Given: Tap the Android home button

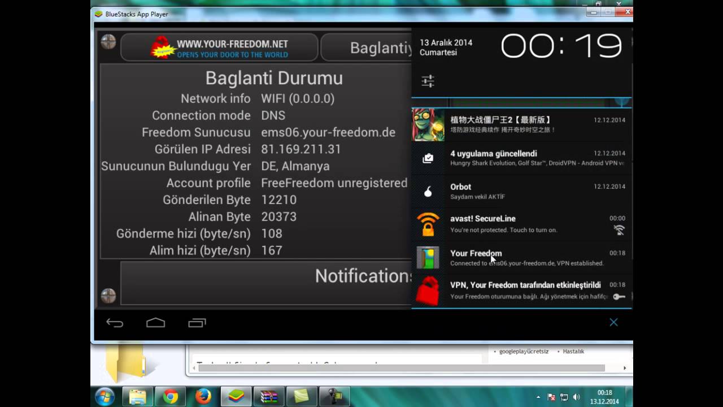Looking at the screenshot, I should point(155,323).
